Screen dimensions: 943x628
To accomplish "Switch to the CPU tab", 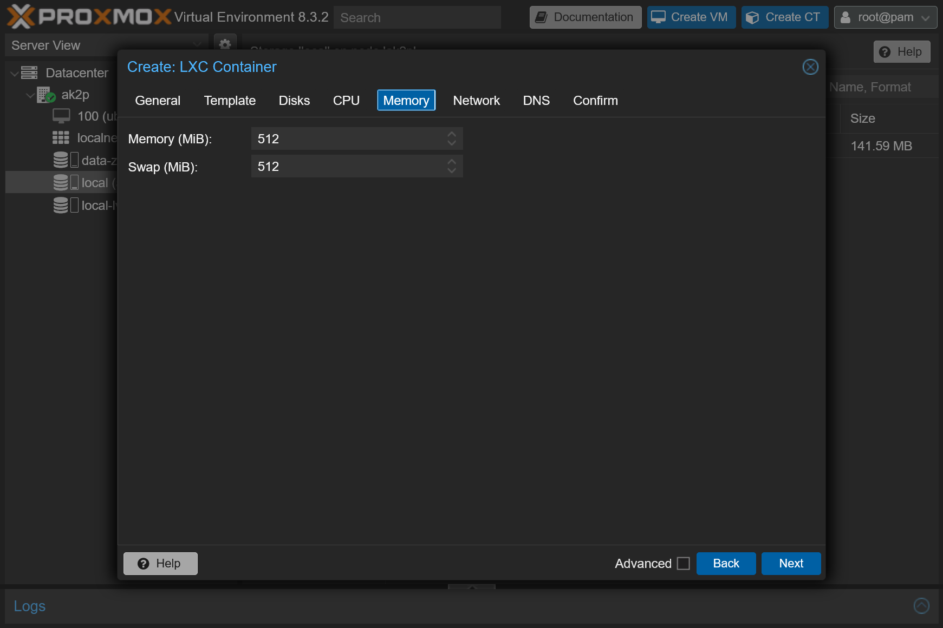I will pos(346,101).
